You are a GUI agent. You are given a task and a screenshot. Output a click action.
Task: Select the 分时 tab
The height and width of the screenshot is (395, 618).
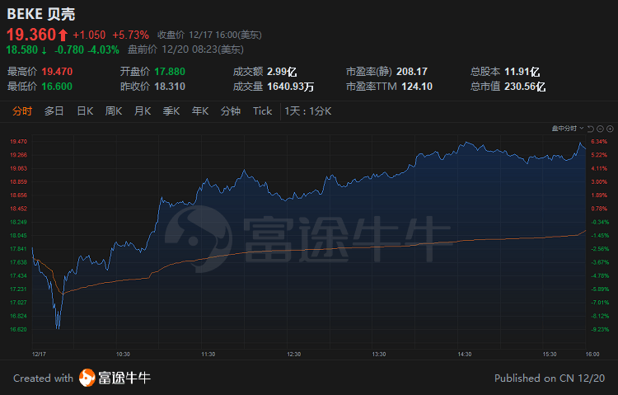[22, 111]
